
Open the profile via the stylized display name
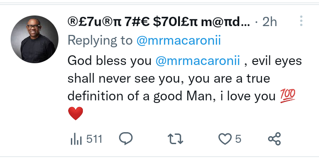coord(159,22)
